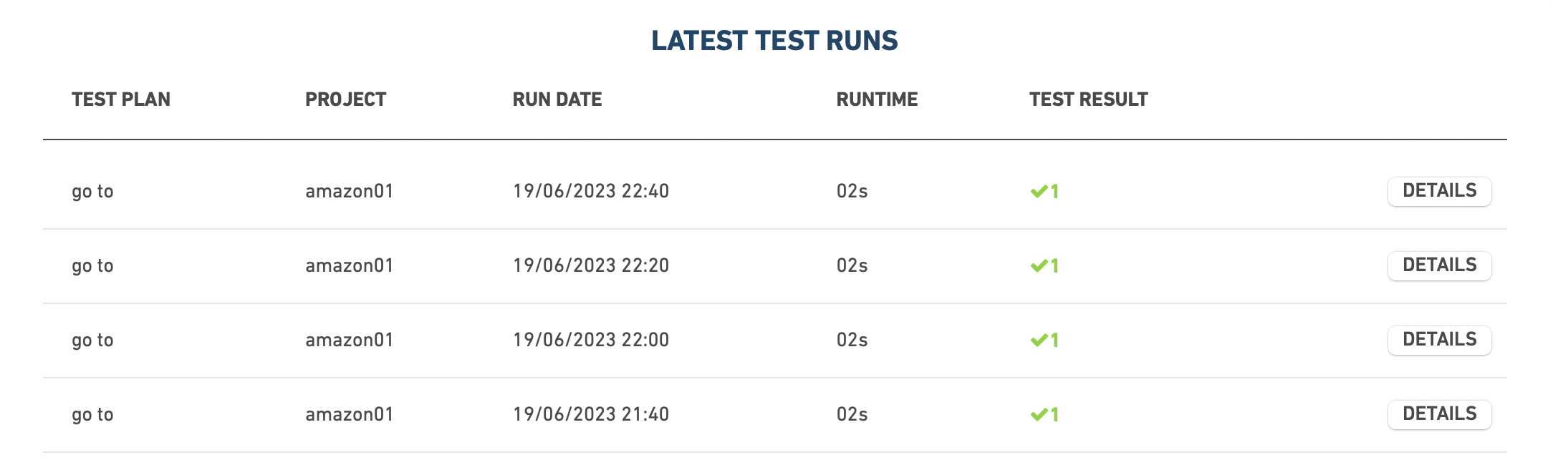
Task: Open details for the 21:40 test run
Action: coord(1439,414)
